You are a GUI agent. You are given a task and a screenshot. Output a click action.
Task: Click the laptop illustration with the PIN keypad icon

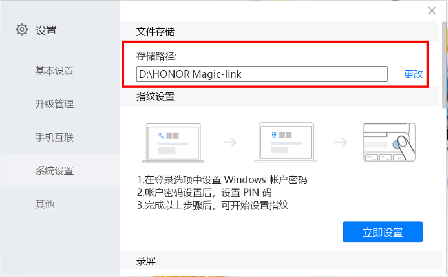pos(286,142)
